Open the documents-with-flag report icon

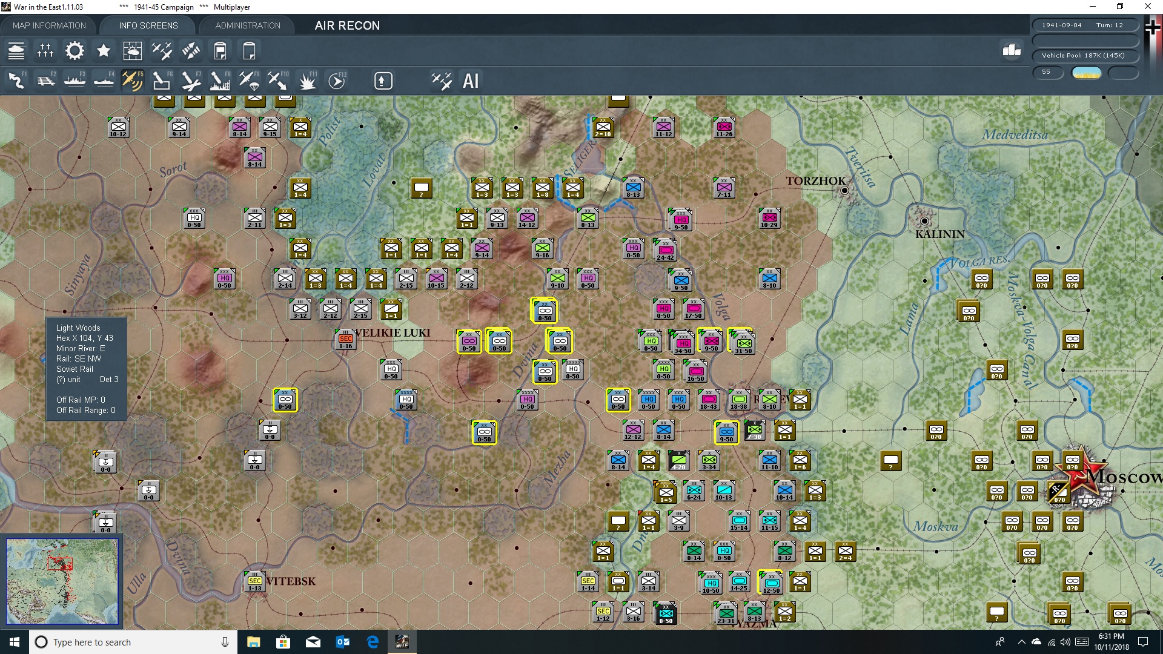[220, 51]
